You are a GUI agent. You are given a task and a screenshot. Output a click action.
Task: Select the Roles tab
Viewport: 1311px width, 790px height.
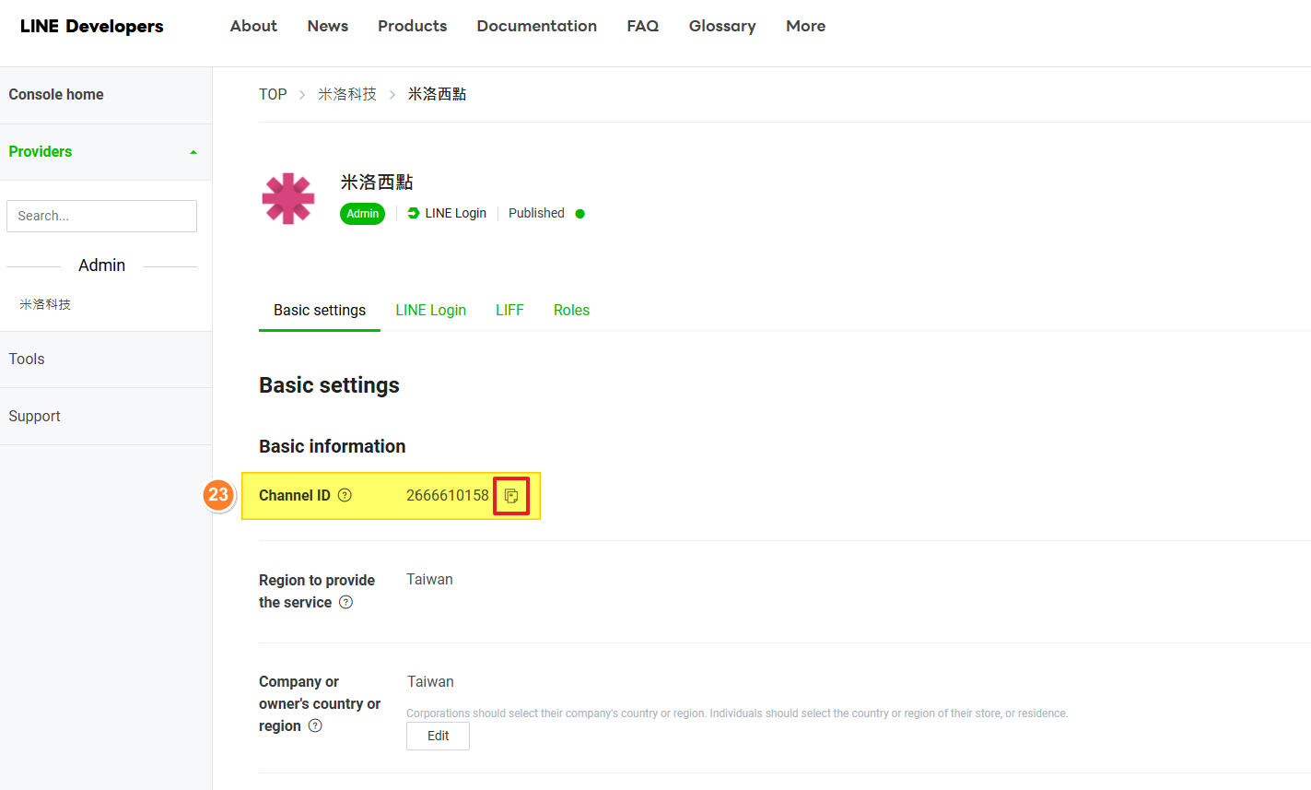click(x=571, y=310)
